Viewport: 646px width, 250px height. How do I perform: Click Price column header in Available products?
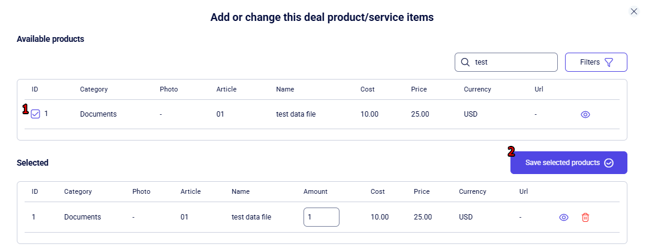point(419,89)
